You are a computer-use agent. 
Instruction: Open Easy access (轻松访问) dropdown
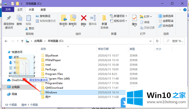click(118, 21)
